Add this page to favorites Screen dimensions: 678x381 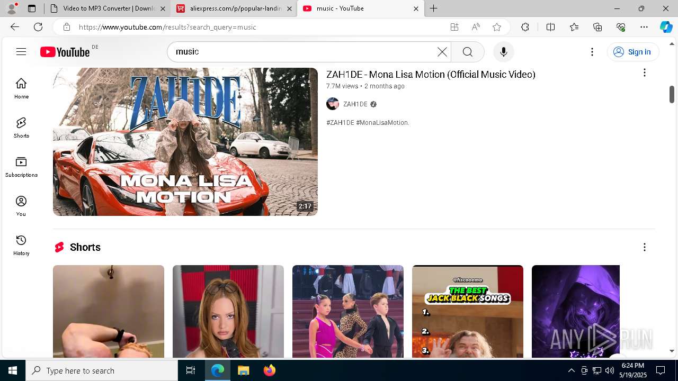pos(496,27)
